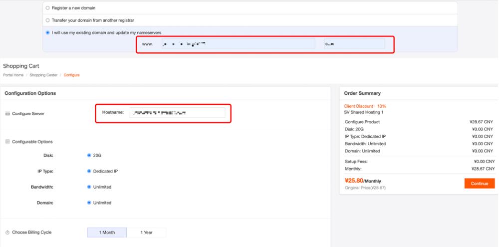The width and height of the screenshot is (504, 247).
Task: Select the 20G disk option
Action: pyautogui.click(x=89, y=155)
